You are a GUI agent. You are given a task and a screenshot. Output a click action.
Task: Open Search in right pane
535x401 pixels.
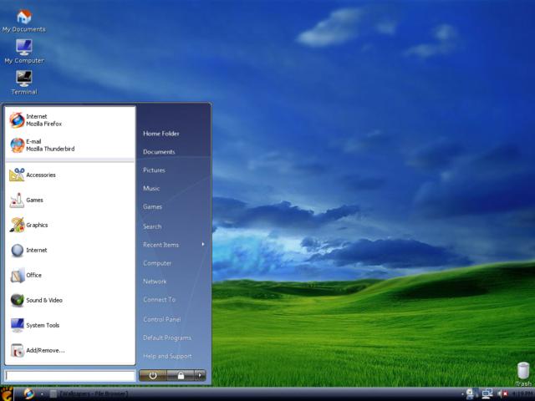[x=152, y=226]
